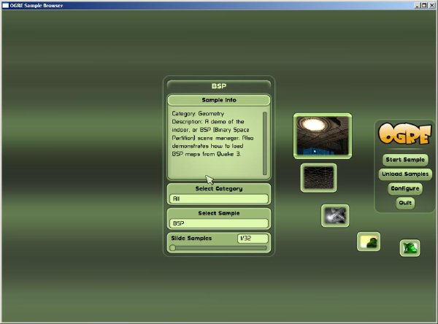This screenshot has height=324, width=438.
Task: Click the Select Category label
Action: coord(219,188)
